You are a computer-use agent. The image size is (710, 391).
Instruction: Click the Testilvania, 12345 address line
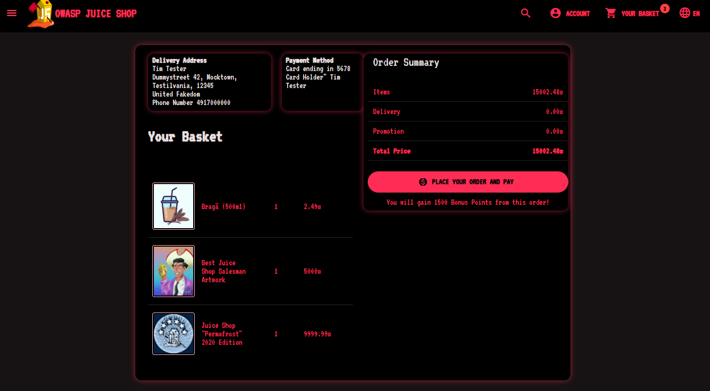183,85
